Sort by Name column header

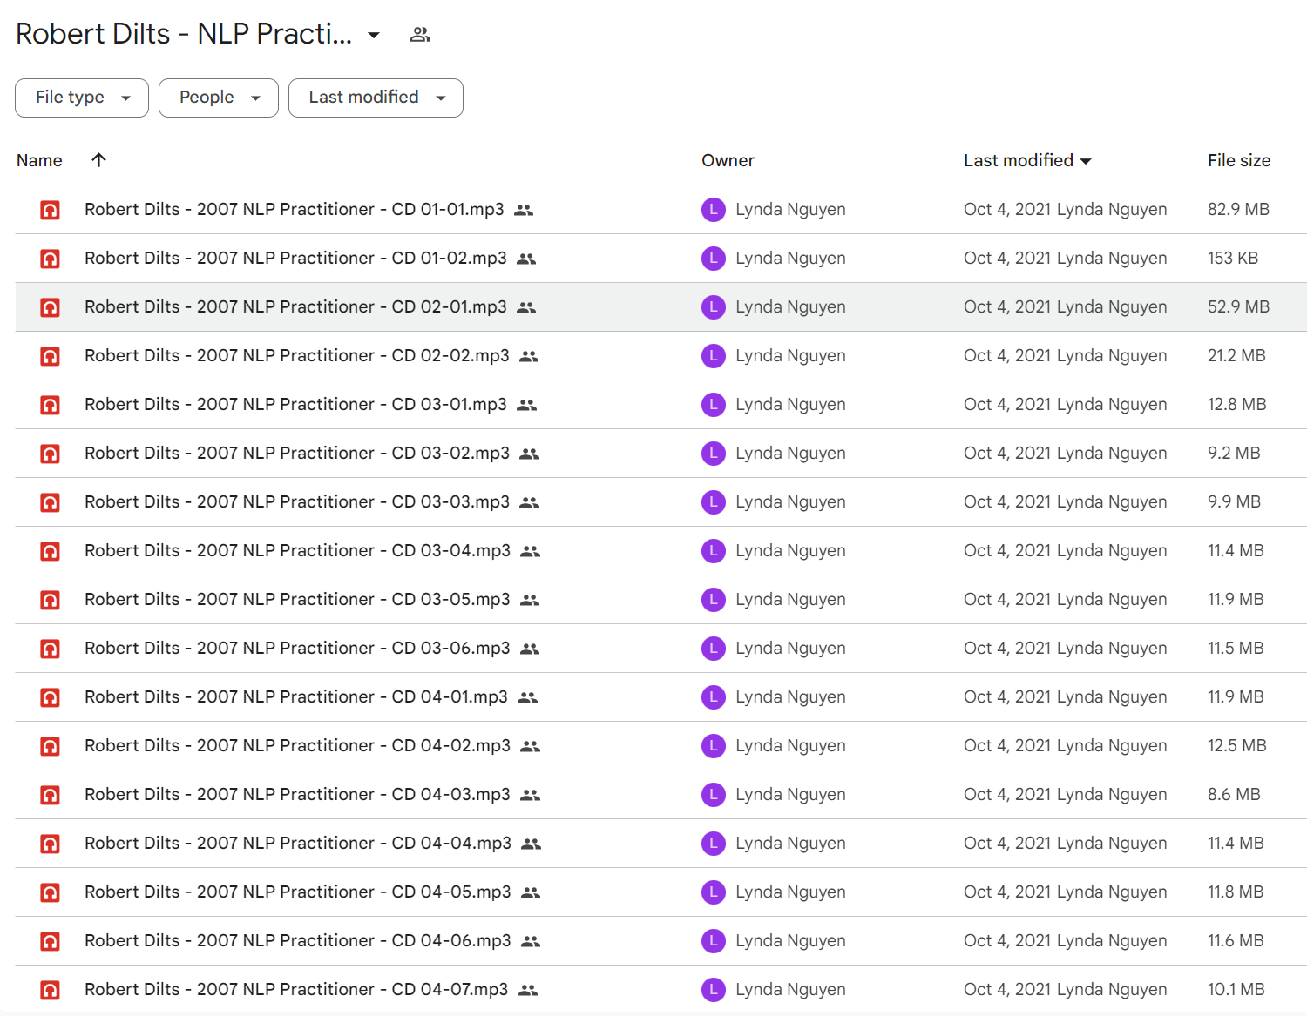tap(39, 160)
